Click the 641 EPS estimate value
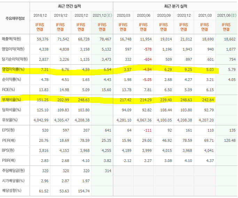This screenshot has height=198, width=238. [108, 130]
